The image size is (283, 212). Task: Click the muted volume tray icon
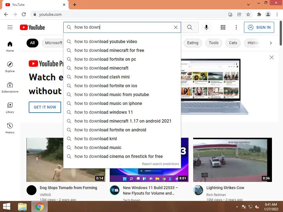tap(257, 206)
